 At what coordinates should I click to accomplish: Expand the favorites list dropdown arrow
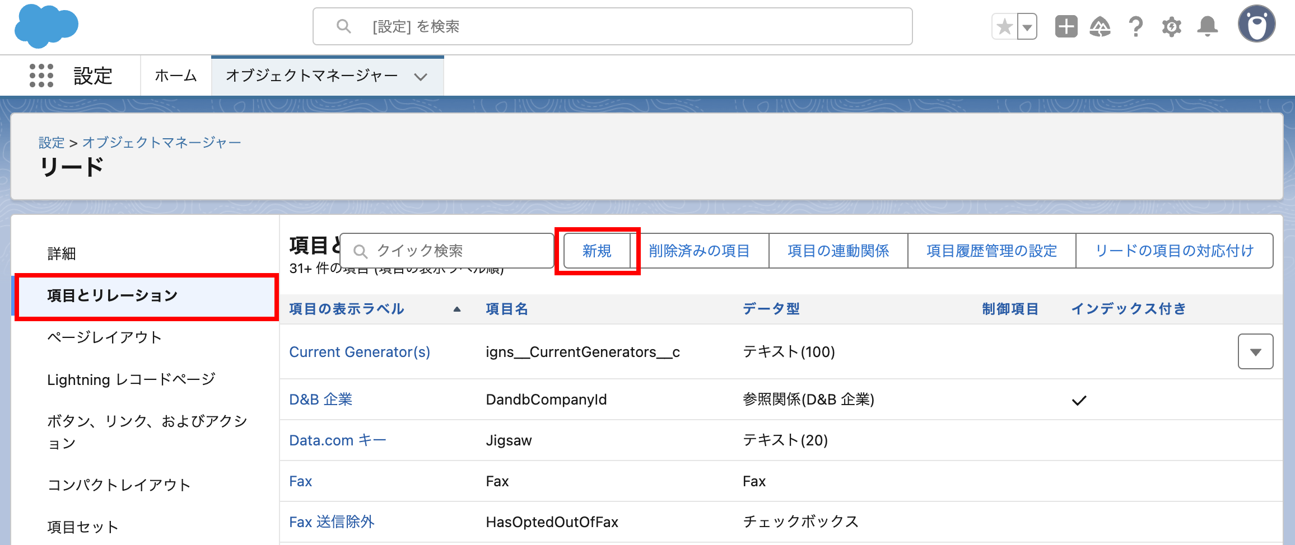pyautogui.click(x=1027, y=27)
